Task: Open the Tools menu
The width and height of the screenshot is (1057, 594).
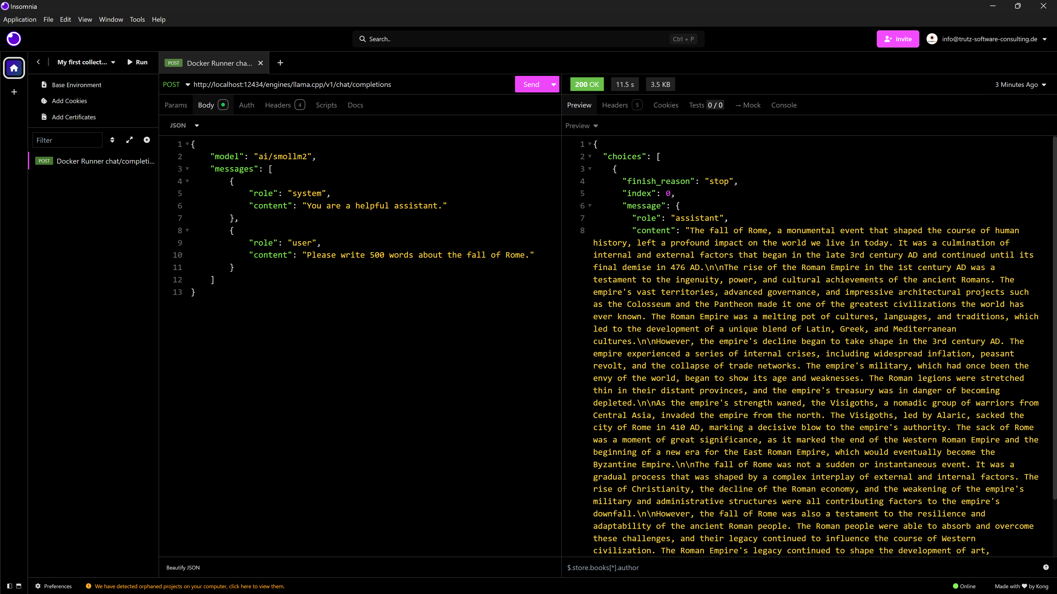Action: click(137, 19)
